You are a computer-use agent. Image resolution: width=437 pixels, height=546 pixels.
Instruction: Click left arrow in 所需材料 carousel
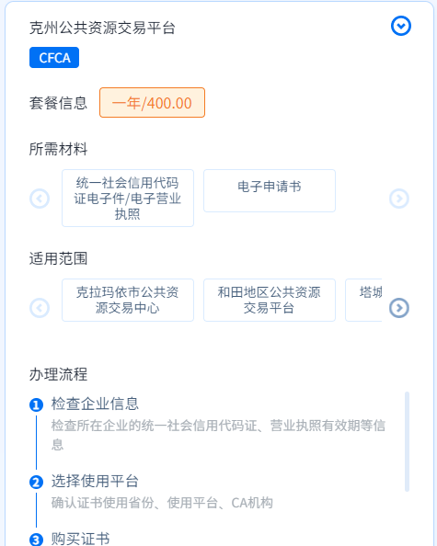click(x=40, y=199)
